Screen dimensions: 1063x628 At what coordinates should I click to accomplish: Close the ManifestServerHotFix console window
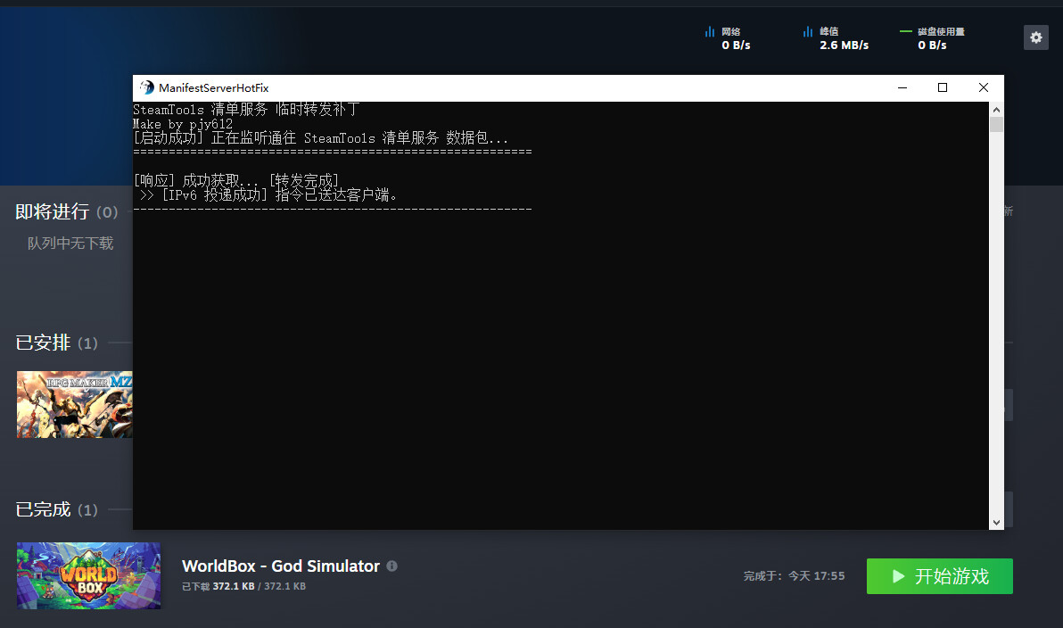(983, 87)
